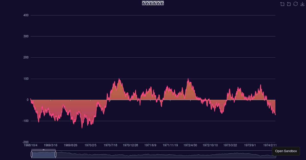Click the x-axis label 1970/2/5
The image size is (306, 160).
[91, 145]
